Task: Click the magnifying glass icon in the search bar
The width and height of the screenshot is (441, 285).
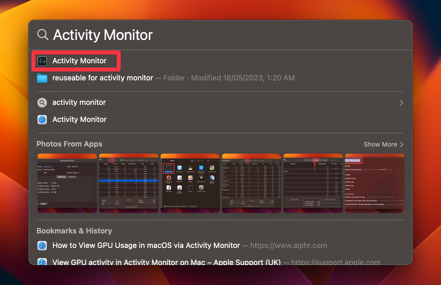Action: pos(42,34)
